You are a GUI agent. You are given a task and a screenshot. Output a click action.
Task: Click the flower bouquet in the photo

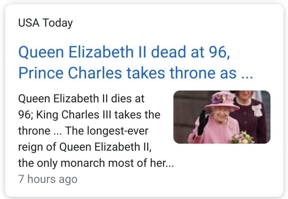242,137
